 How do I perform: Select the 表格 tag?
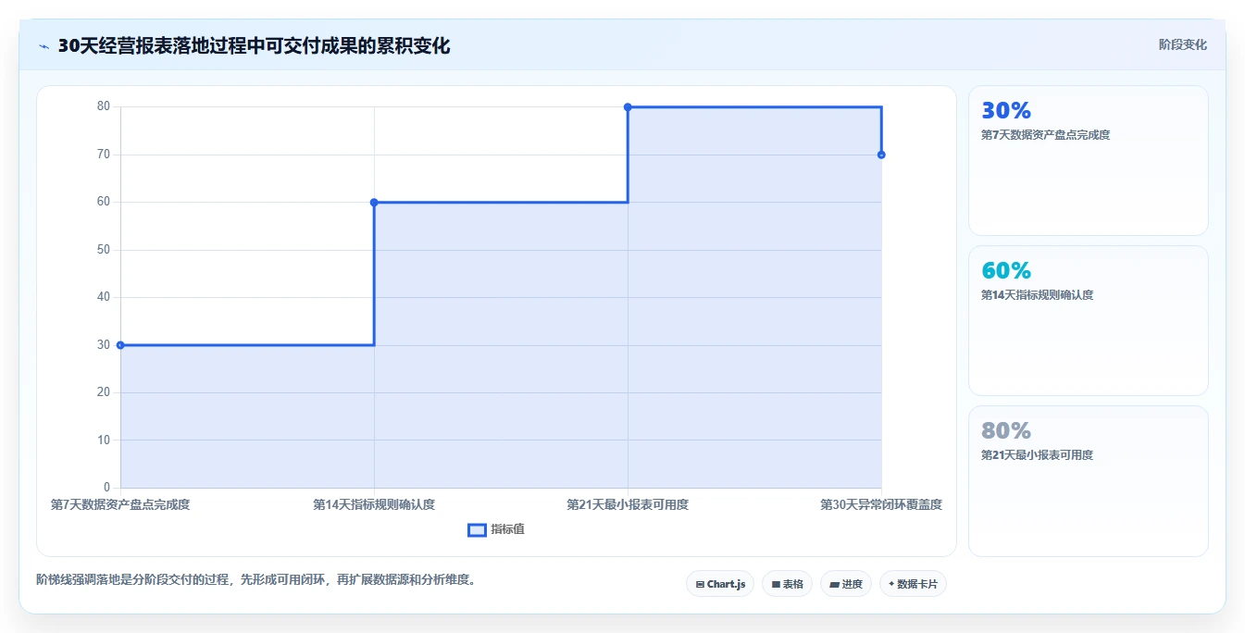point(787,584)
